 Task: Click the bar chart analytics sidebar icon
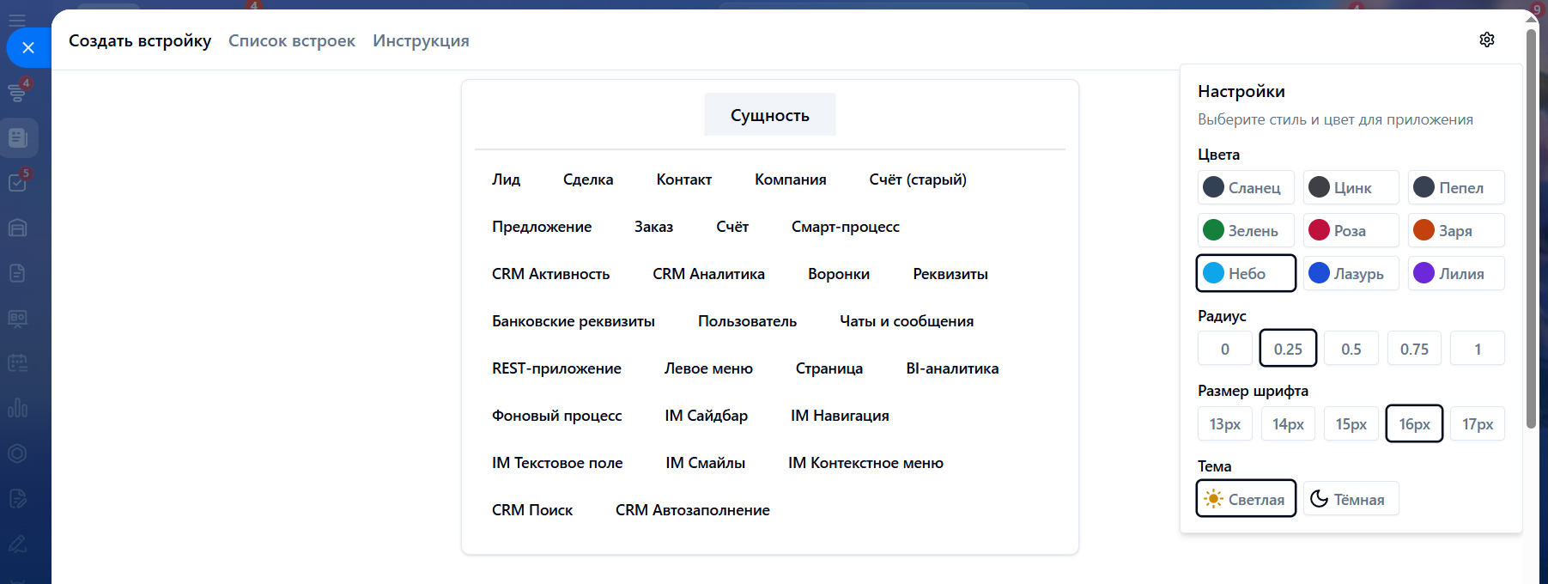17,408
